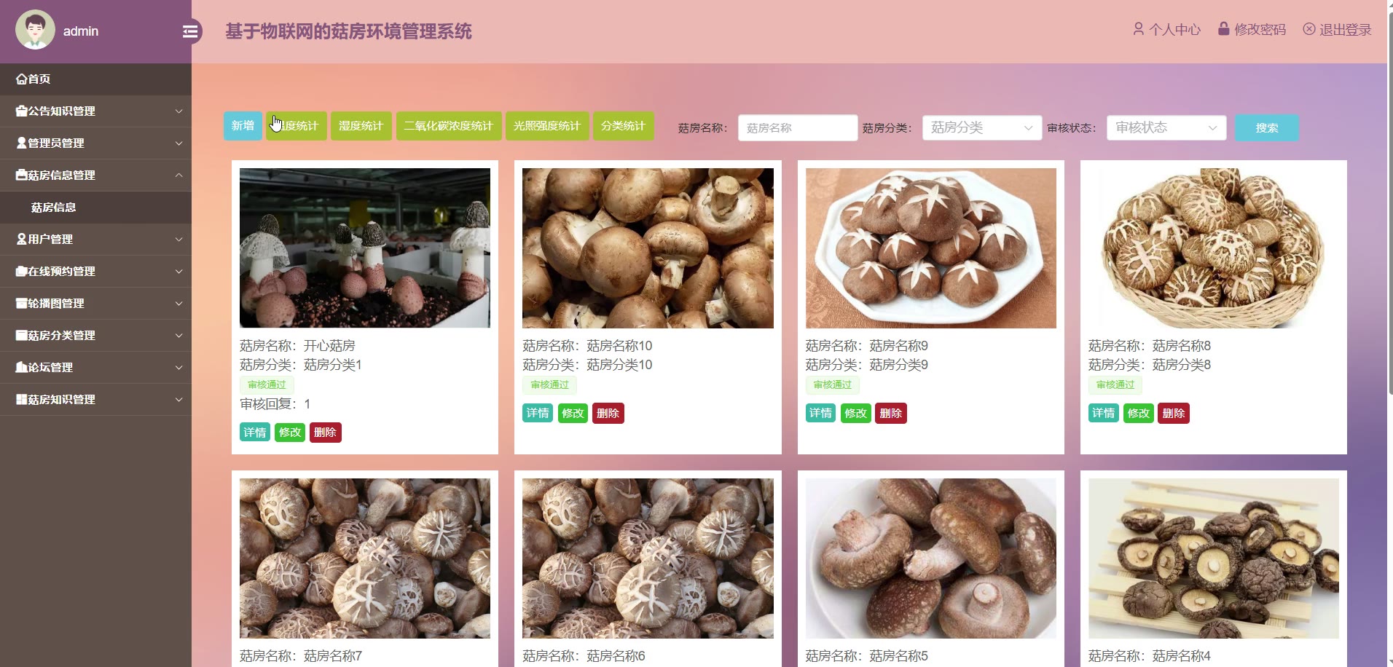Click the grid icon beside 菇房知识管理
The image size is (1393, 667).
pos(21,400)
